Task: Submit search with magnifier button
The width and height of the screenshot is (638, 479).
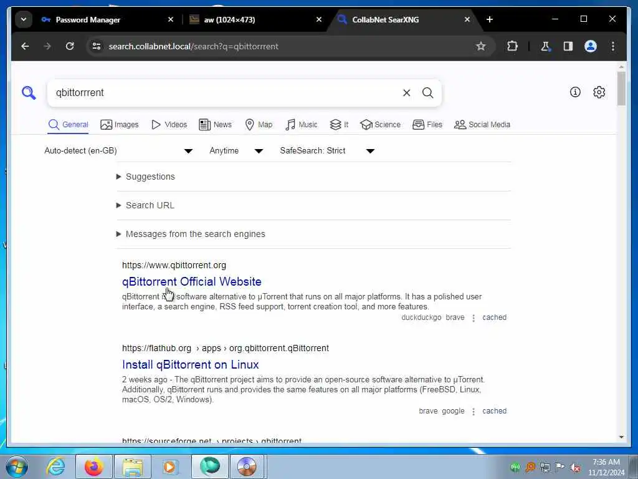Action: click(427, 93)
